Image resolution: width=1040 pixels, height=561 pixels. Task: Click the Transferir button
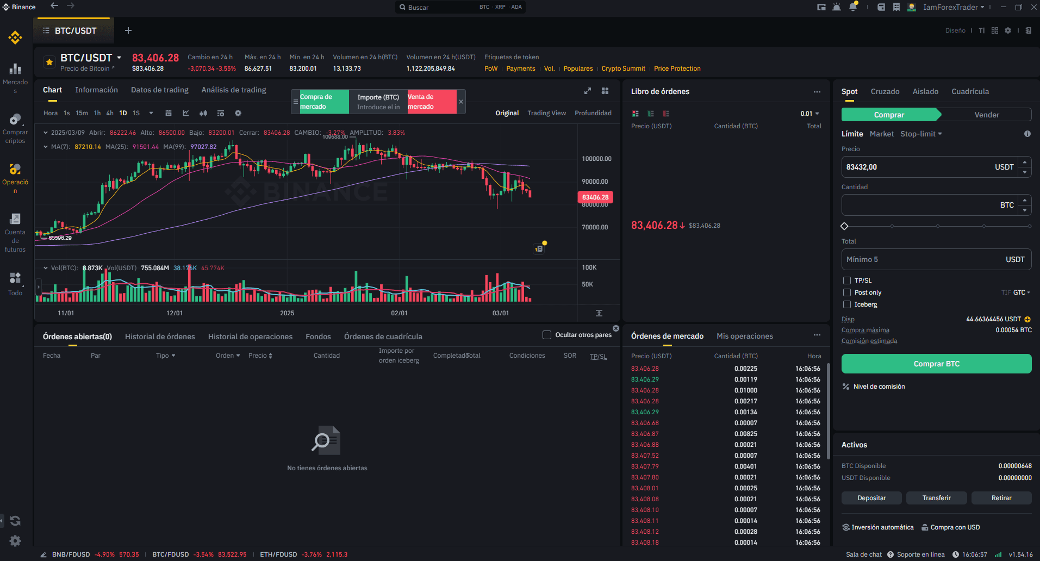[x=936, y=498]
